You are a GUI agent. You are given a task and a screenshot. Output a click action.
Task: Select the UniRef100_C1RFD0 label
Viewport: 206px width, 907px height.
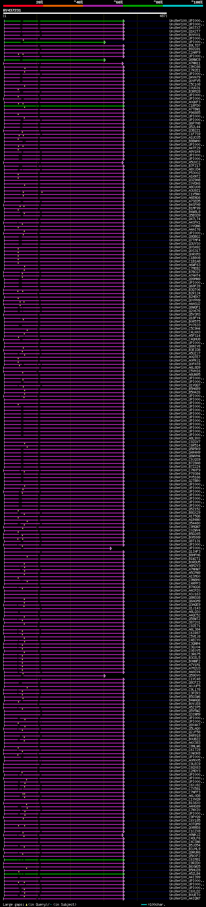(185, 106)
